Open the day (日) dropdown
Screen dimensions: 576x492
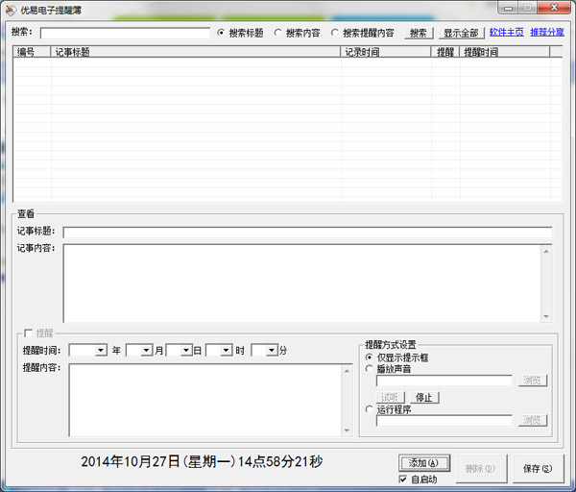(186, 350)
